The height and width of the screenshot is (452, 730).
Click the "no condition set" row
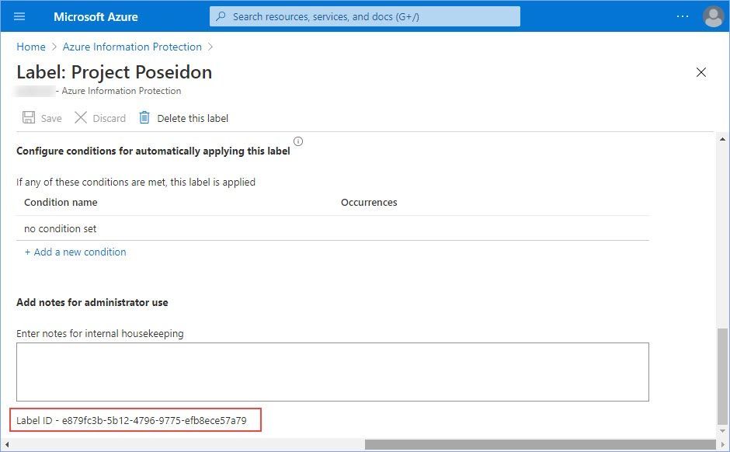[x=332, y=228]
